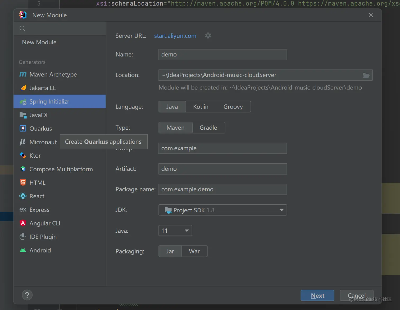Click the JavaFX icon
The height and width of the screenshot is (310, 400).
point(23,115)
